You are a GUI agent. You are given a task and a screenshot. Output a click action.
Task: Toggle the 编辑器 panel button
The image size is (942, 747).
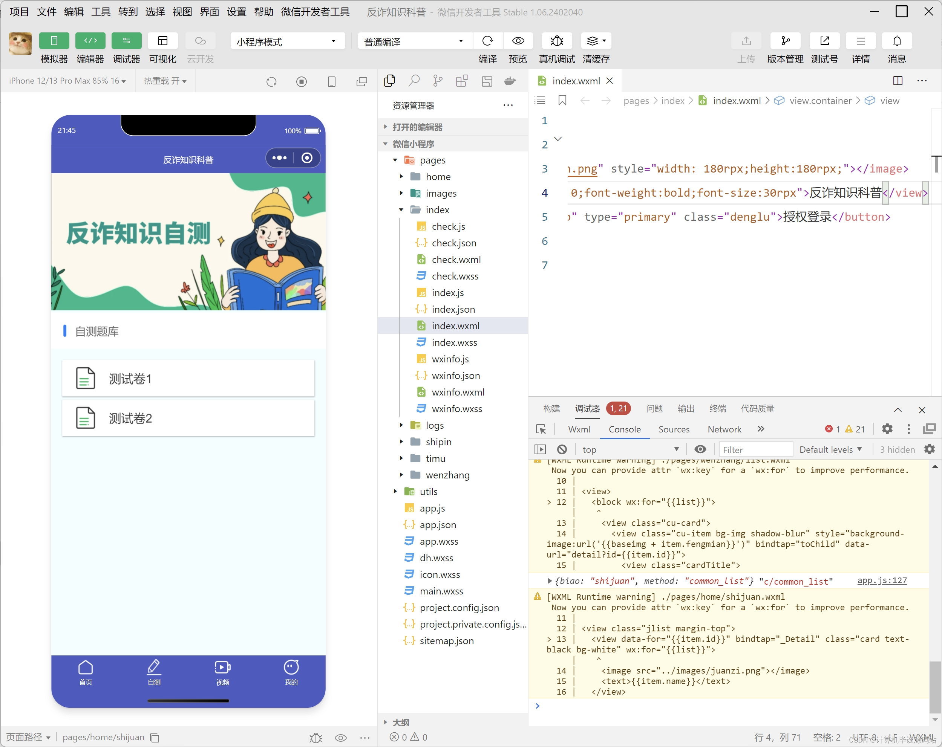pos(90,41)
